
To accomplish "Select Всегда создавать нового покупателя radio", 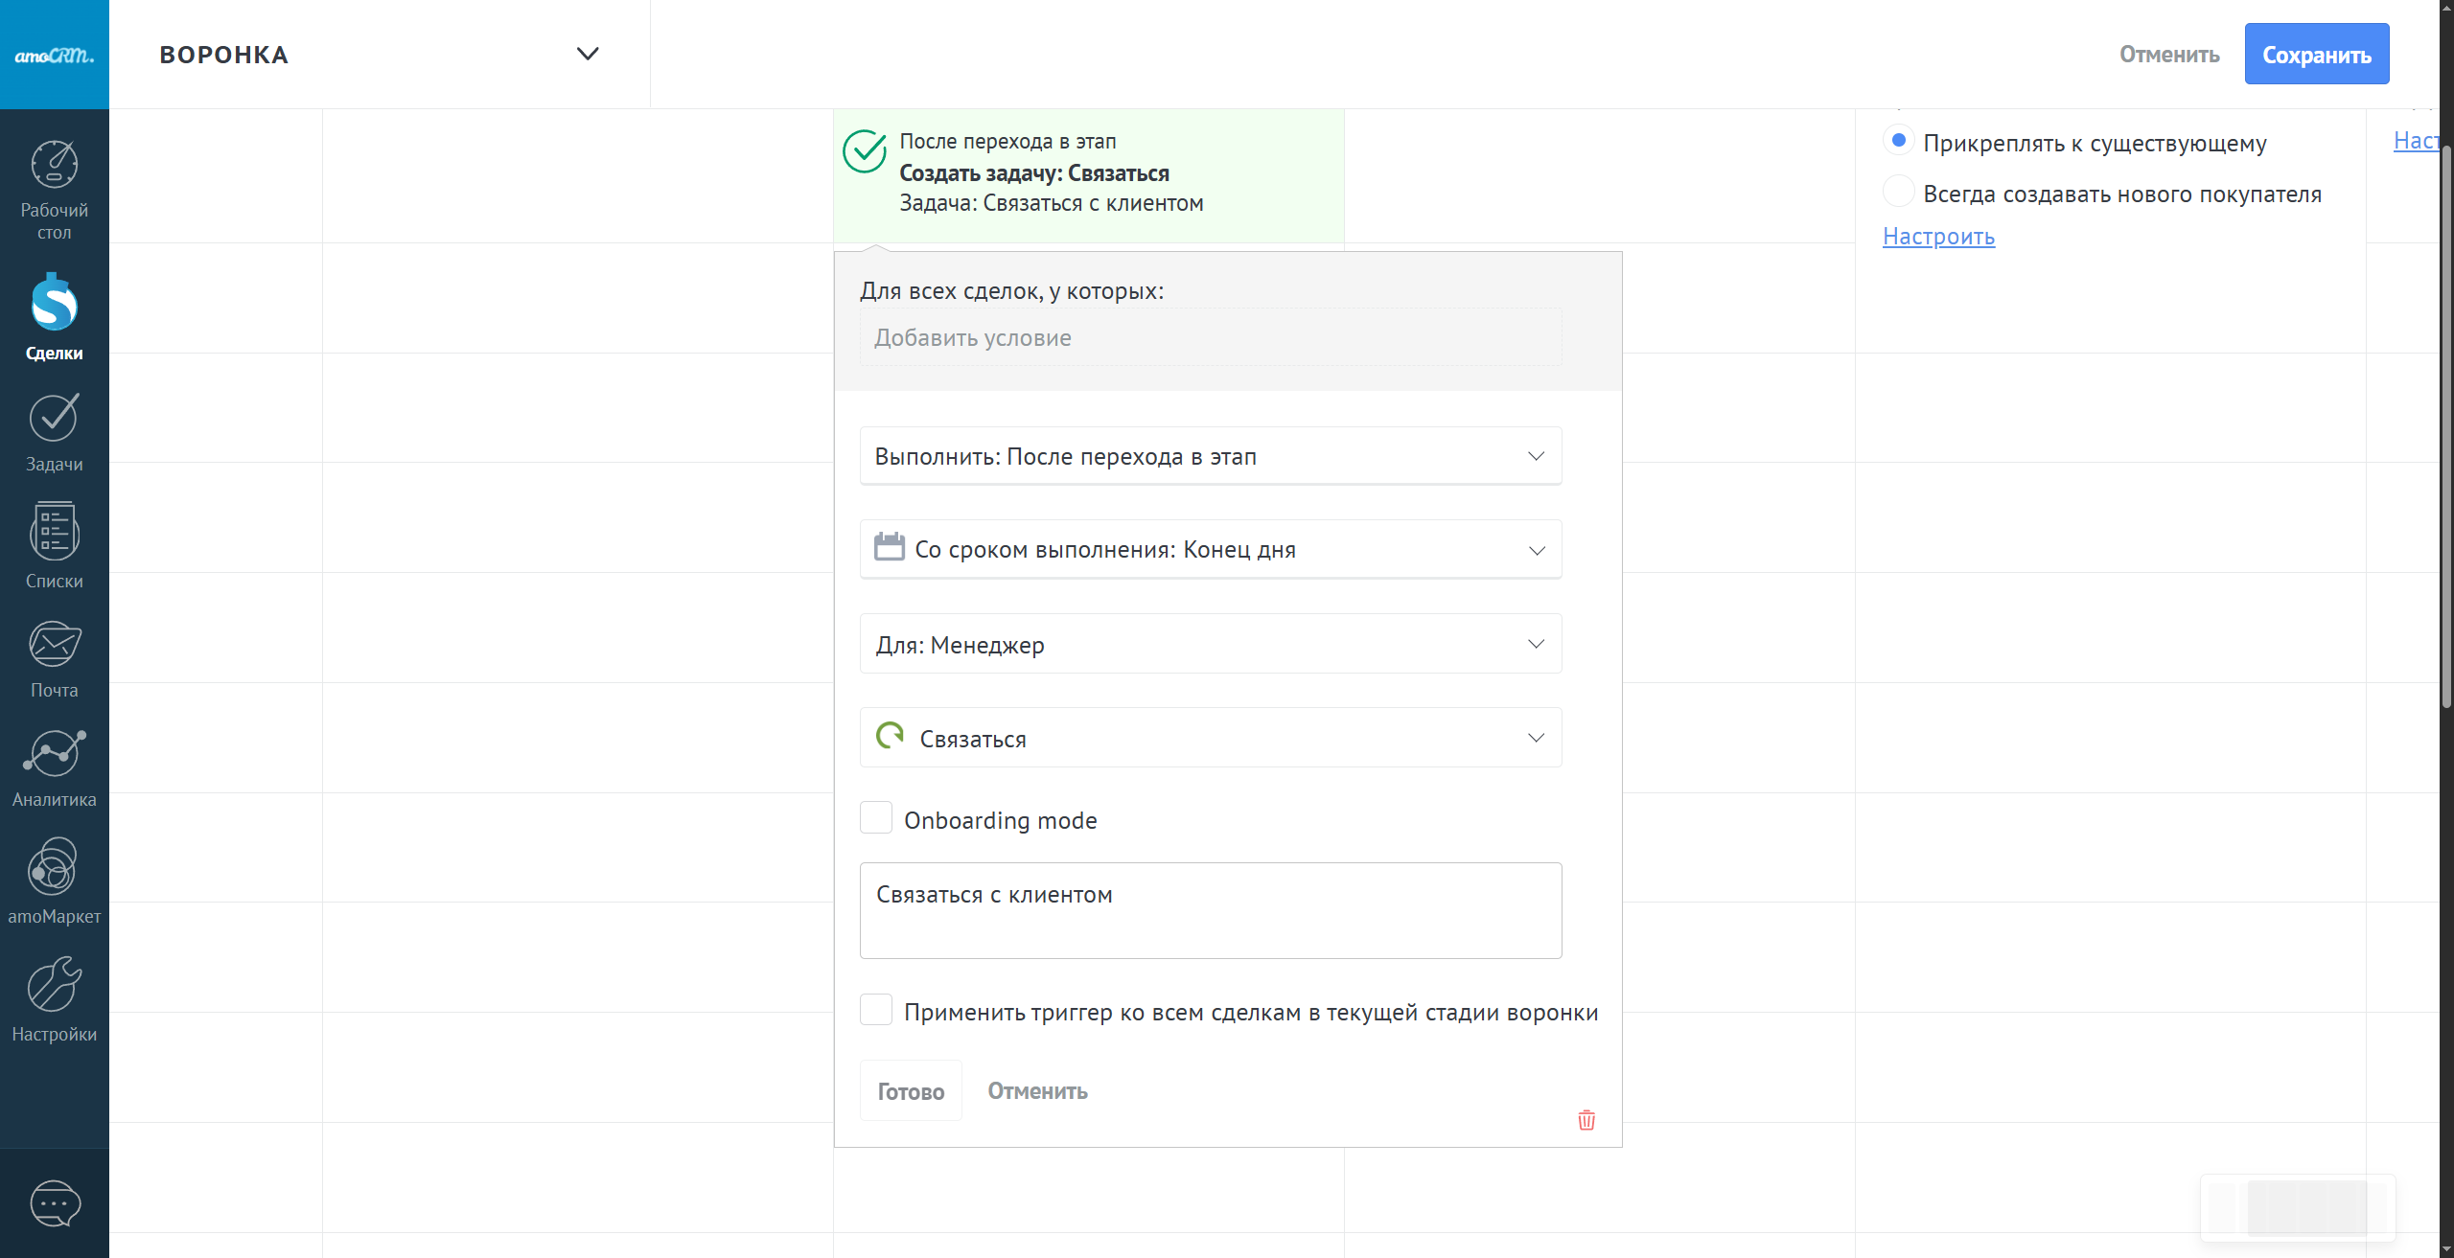I will coord(1898,193).
